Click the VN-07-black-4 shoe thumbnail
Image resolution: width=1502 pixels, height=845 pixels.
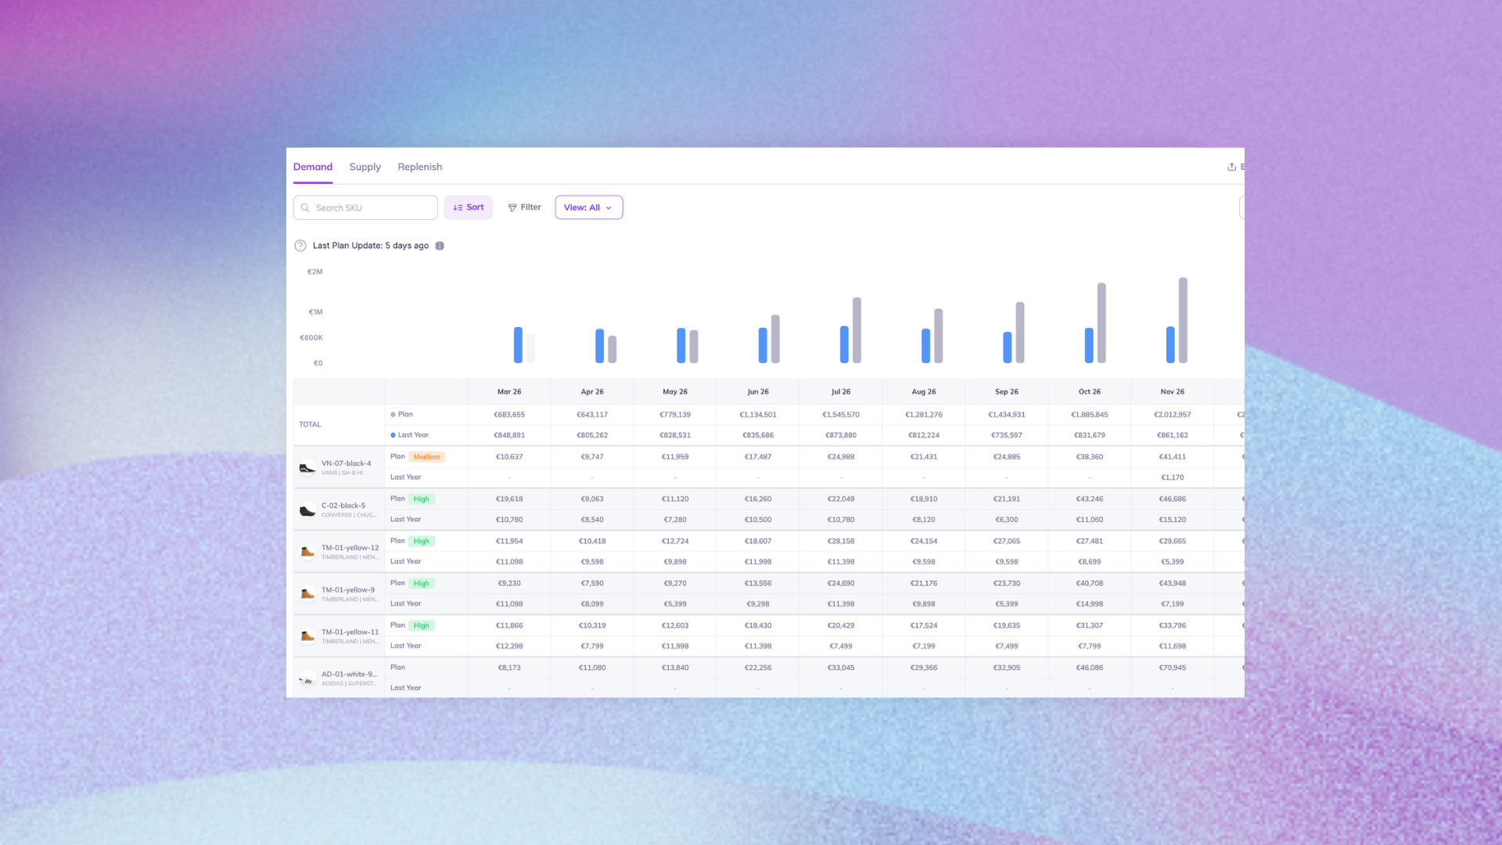click(307, 468)
